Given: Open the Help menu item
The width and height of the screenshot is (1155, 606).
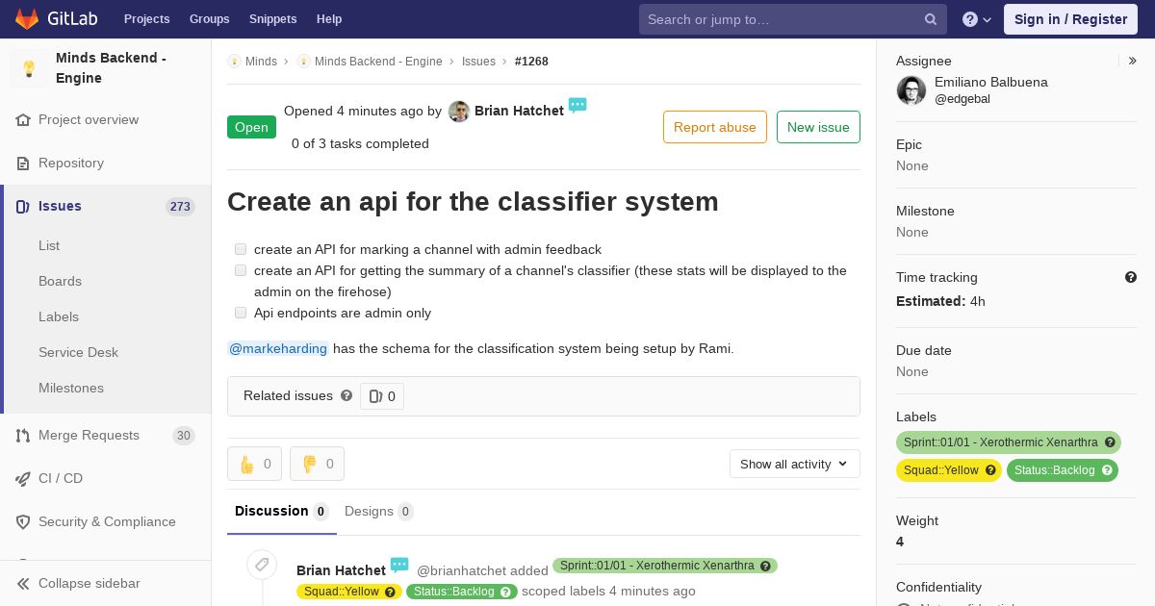Looking at the screenshot, I should (329, 19).
